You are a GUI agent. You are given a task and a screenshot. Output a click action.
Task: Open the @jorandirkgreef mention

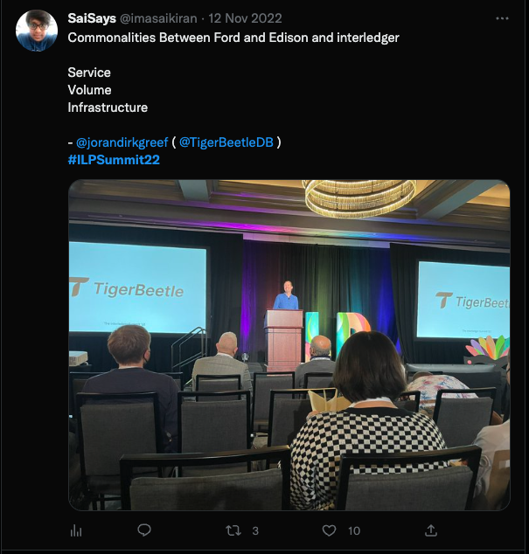tap(122, 142)
